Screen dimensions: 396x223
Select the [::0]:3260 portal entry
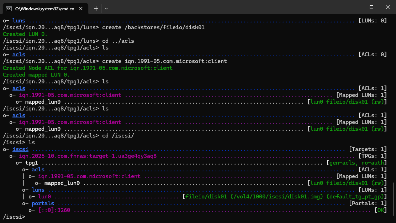(54, 210)
